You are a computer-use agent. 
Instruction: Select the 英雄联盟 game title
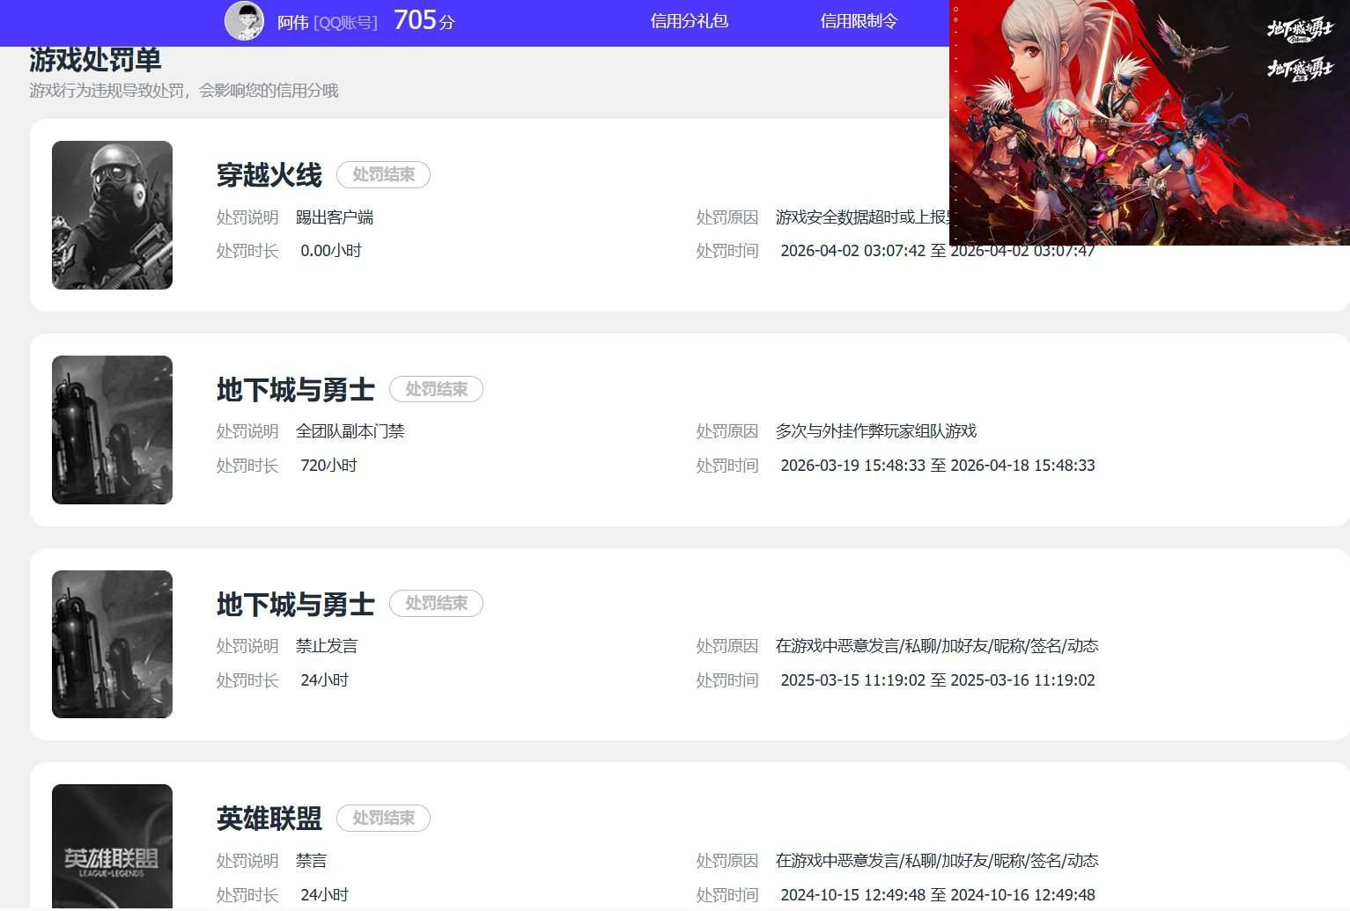(269, 819)
